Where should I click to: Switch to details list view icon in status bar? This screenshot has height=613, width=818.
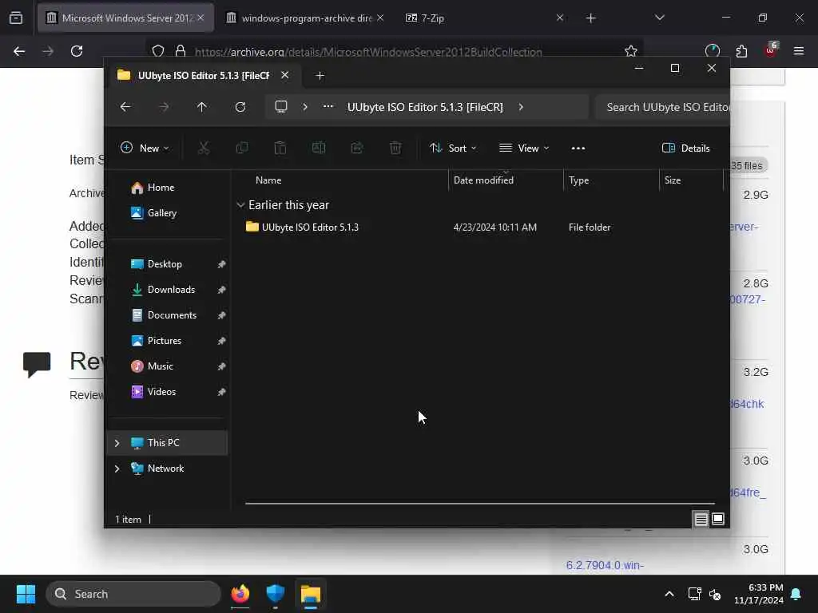coord(701,519)
